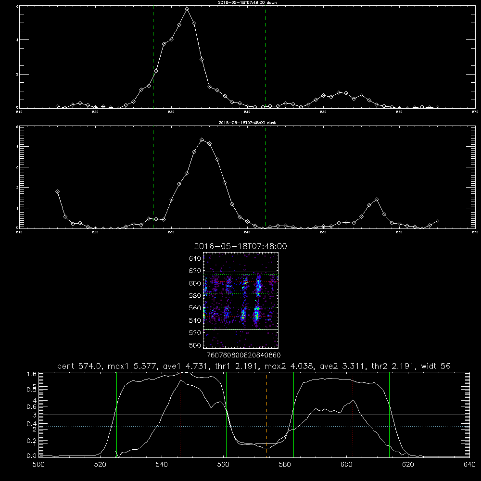This screenshot has width=481, height=481.
Task: Click the x-axis label 500 of bottom plot
Action: click(x=38, y=465)
